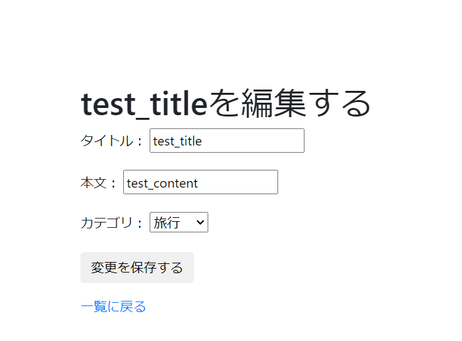The height and width of the screenshot is (341, 462).
Task: Return to list via blue link
Action: tap(113, 307)
